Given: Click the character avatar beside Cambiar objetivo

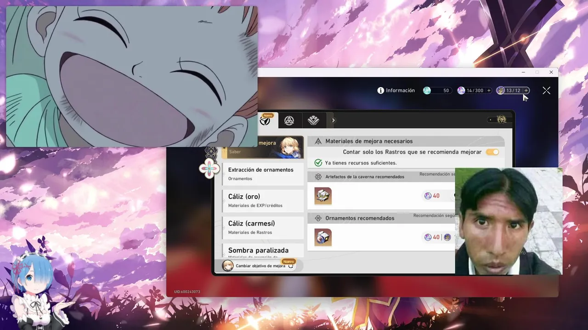Looking at the screenshot, I should tap(228, 266).
